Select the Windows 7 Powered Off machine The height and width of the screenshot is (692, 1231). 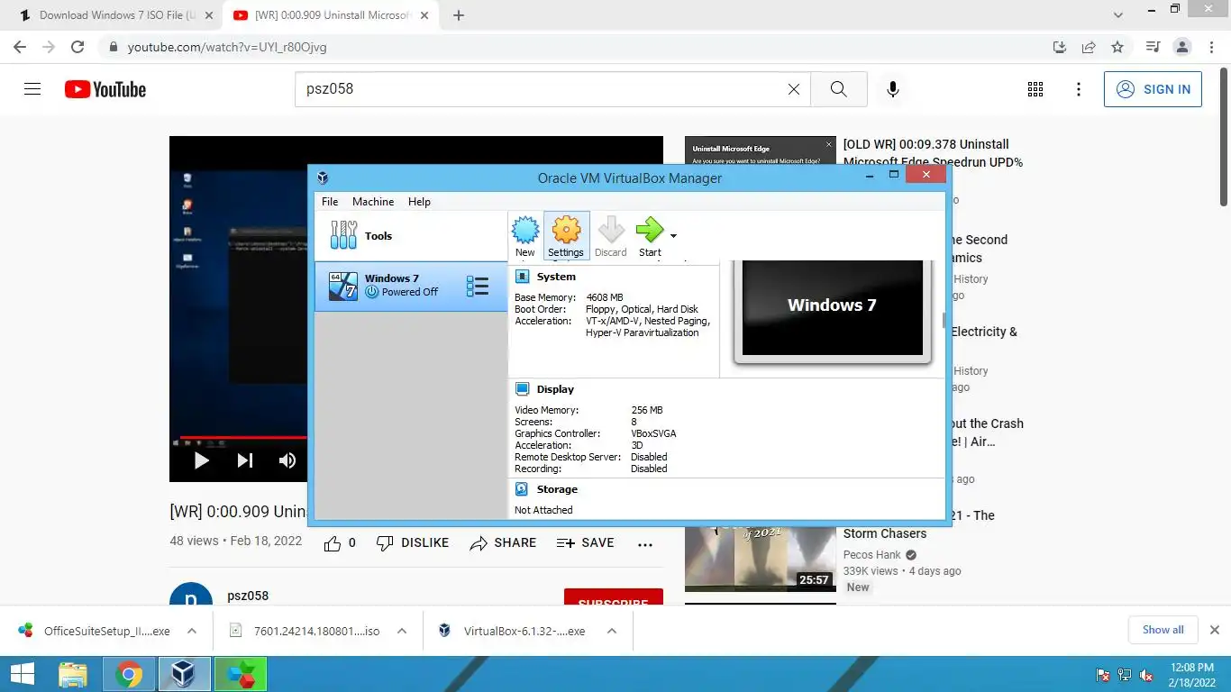[x=411, y=287]
